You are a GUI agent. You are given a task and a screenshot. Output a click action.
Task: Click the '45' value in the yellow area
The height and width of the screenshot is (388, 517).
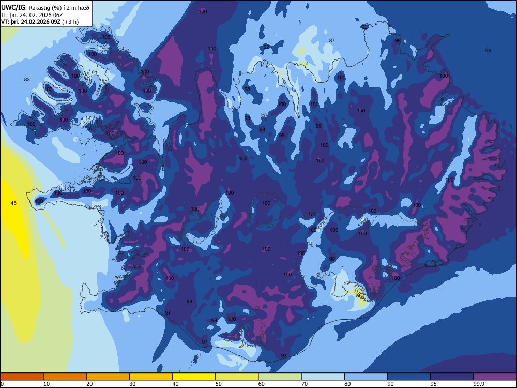click(x=13, y=203)
